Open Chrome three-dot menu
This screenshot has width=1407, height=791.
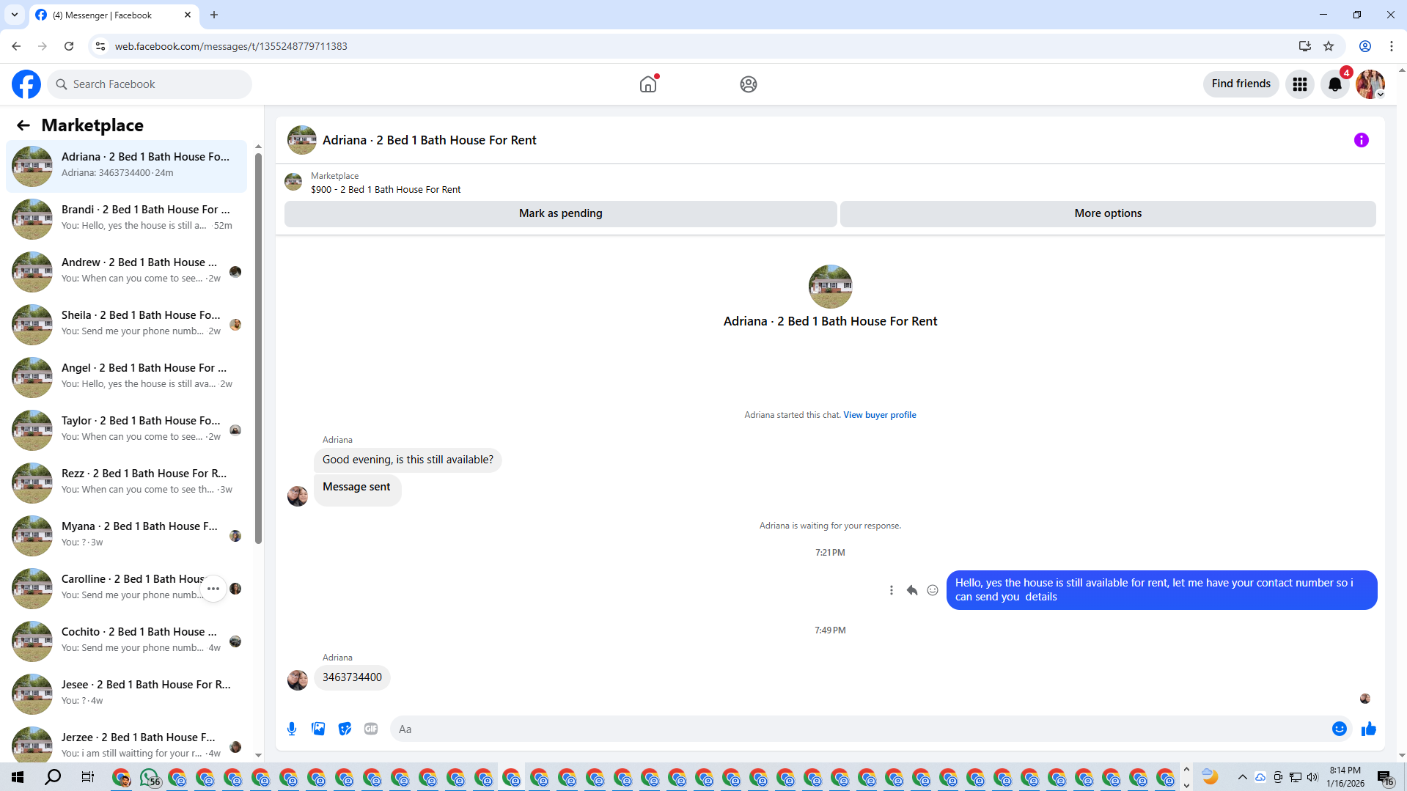[x=1391, y=46]
